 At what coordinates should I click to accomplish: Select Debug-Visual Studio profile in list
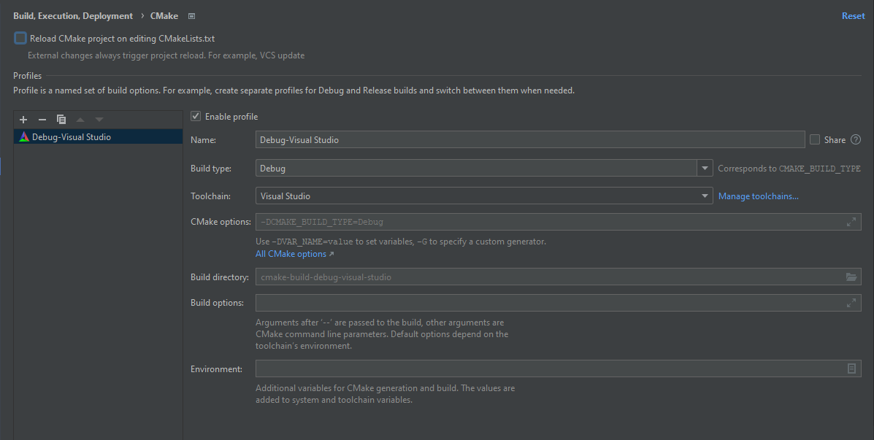click(72, 137)
